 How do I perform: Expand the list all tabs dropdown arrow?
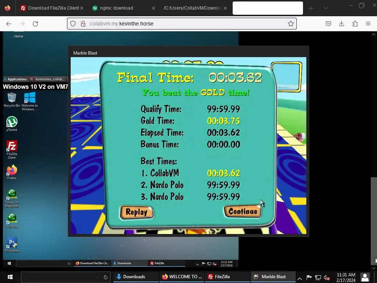(x=326, y=8)
